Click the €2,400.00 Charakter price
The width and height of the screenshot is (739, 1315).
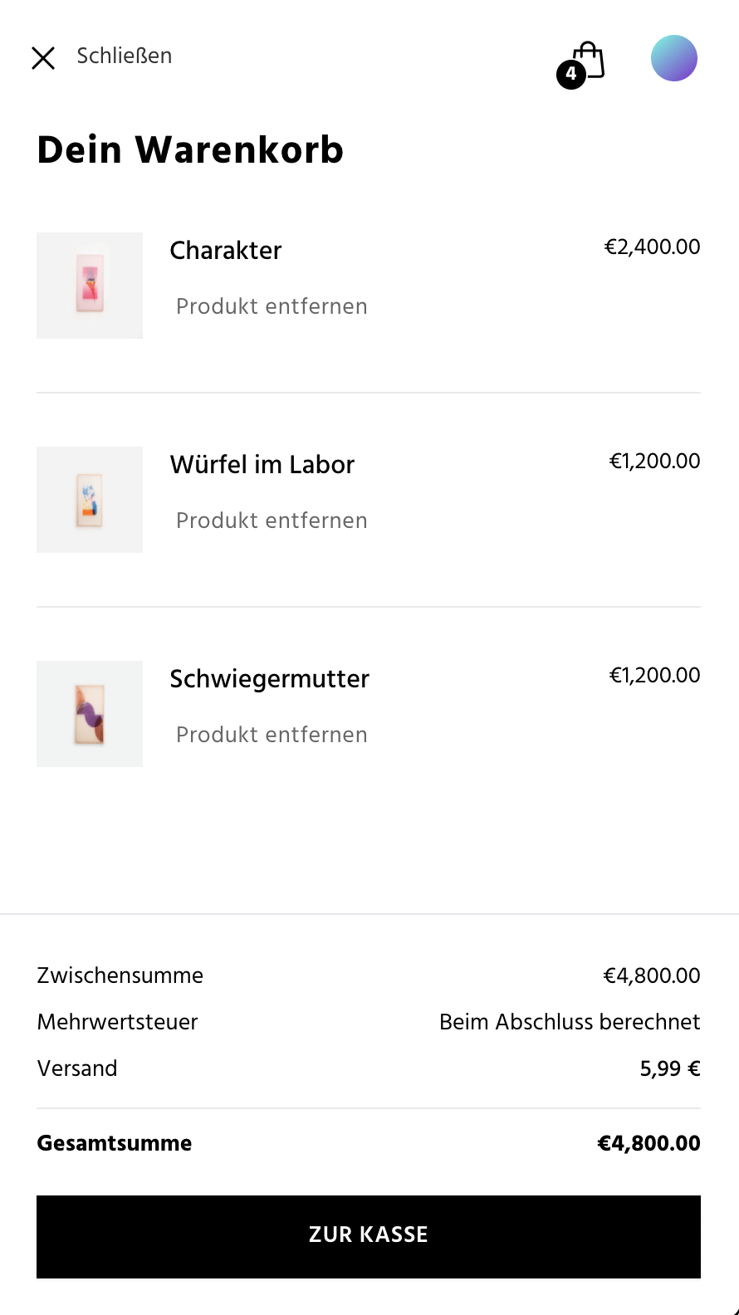pos(652,247)
